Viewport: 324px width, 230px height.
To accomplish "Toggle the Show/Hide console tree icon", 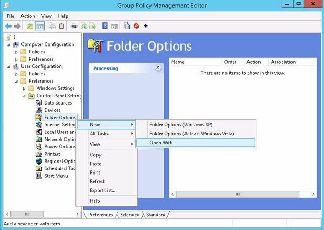I will (x=40, y=26).
